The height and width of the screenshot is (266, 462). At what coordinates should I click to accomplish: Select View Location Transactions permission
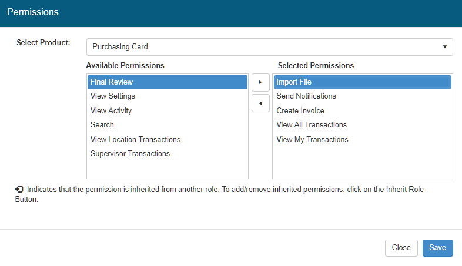click(x=135, y=140)
